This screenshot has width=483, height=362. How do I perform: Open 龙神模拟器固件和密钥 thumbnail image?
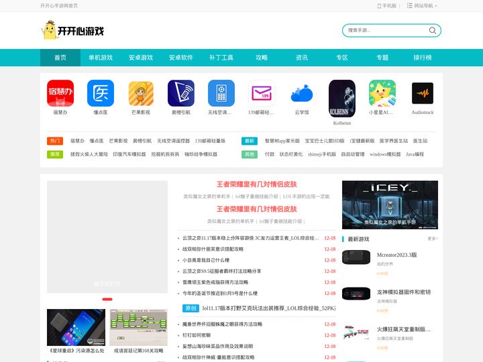click(356, 294)
